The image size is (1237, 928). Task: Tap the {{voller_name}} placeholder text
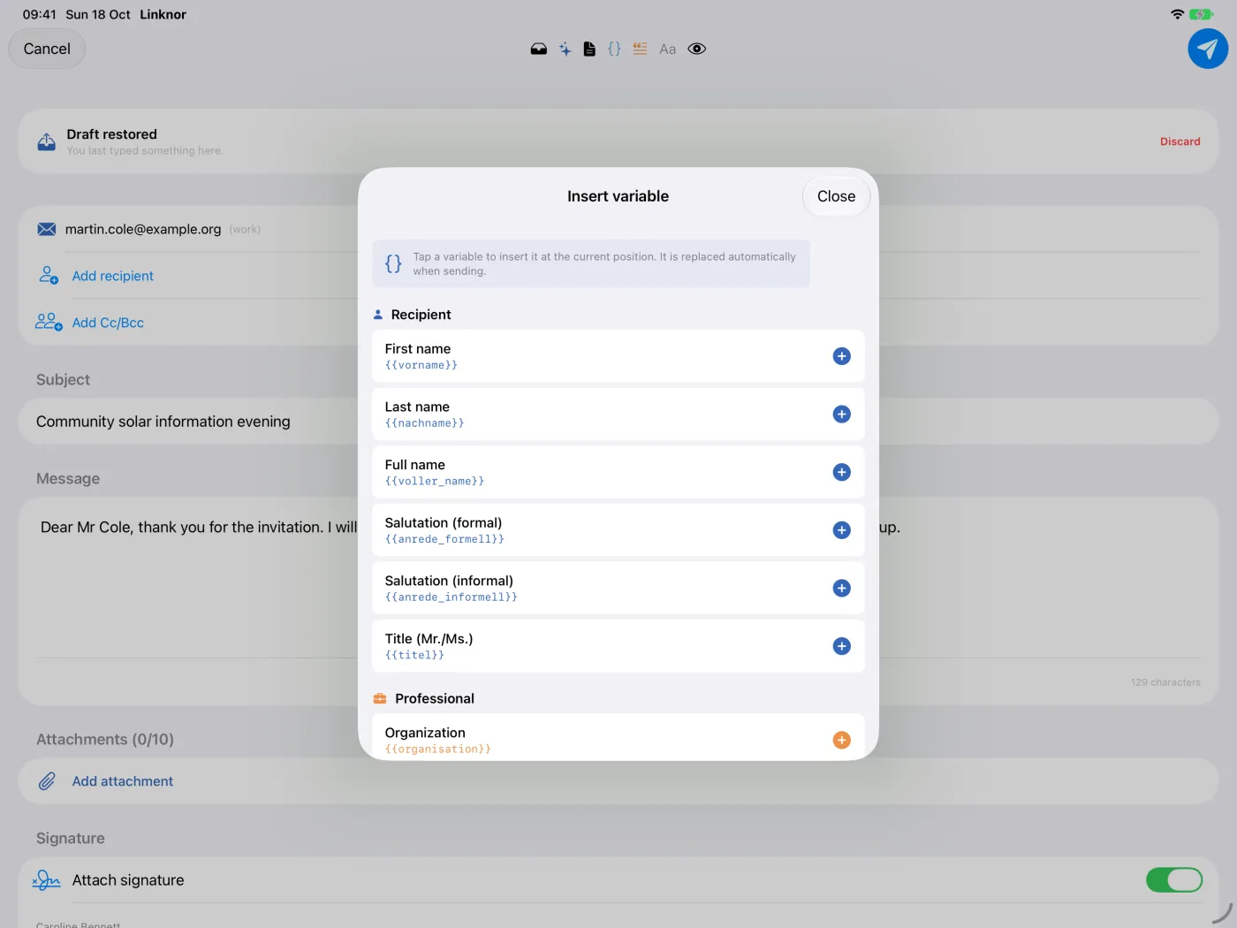(435, 482)
